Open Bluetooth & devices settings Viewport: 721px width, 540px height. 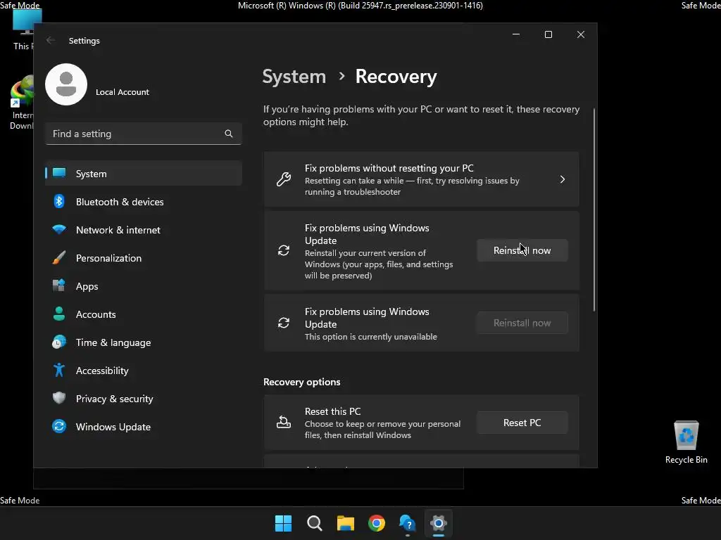tap(144, 202)
